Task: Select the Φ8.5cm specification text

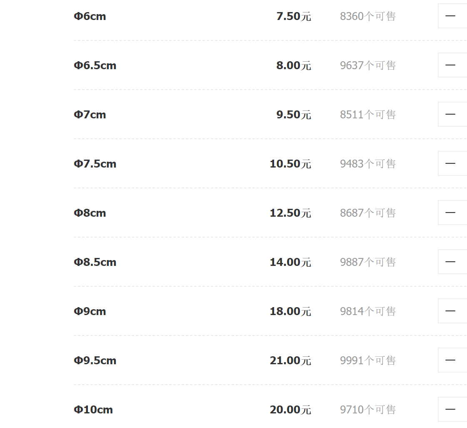Action: pos(95,263)
